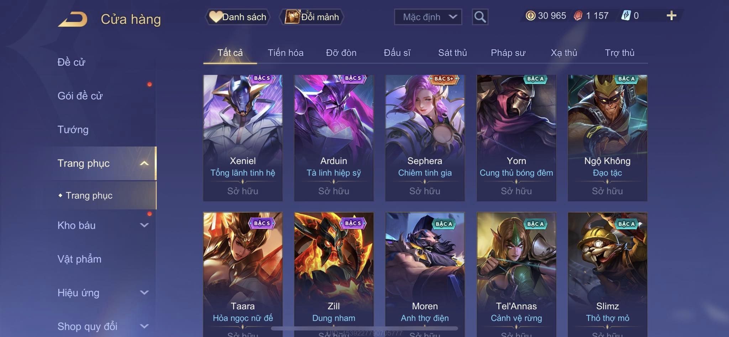The width and height of the screenshot is (729, 337).
Task: Open Gói đề cử in sidebar
Action: [x=80, y=96]
